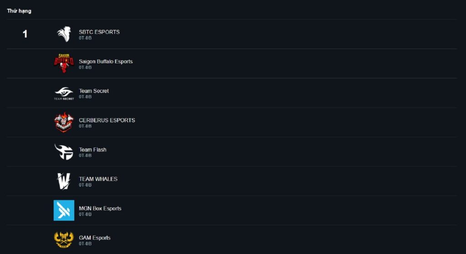Open Saigon Buffalo Esports team link
Viewport: 466px width, 254px height.
click(106, 61)
